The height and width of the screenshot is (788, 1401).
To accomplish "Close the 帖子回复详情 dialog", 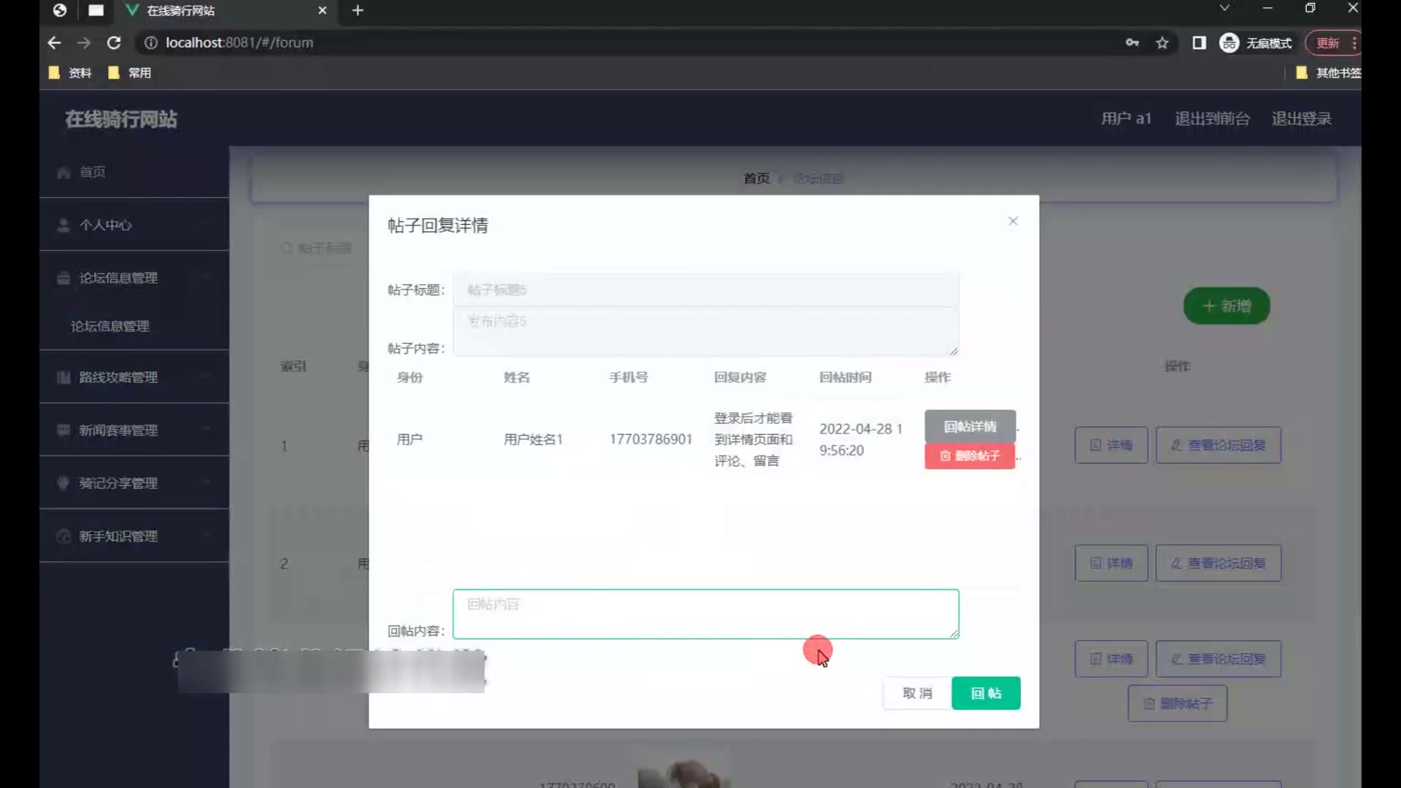I will point(1013,221).
